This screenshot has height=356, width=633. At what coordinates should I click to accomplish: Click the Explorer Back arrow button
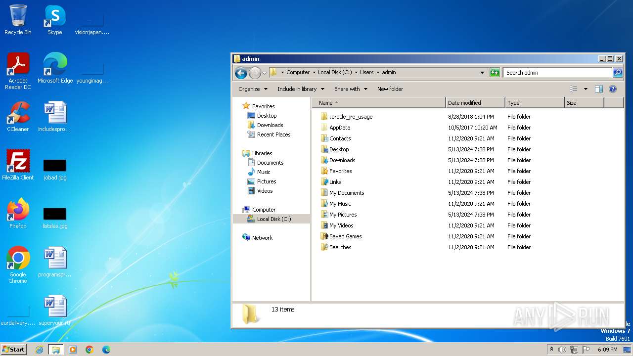241,73
